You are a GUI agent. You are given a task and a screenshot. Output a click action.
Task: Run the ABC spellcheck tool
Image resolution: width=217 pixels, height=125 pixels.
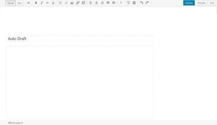click(128, 3)
